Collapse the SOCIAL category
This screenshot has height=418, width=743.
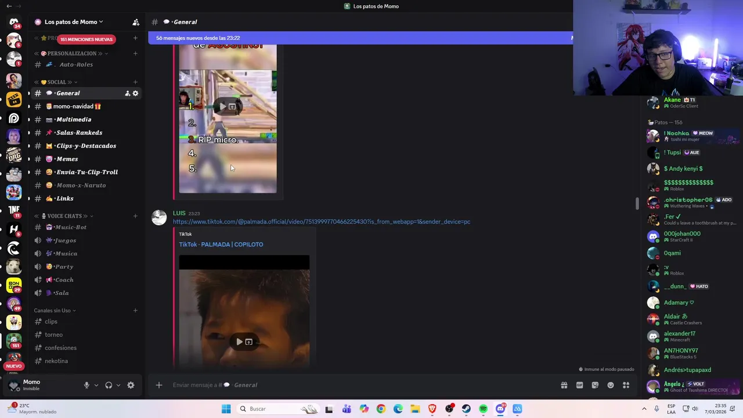tap(56, 82)
